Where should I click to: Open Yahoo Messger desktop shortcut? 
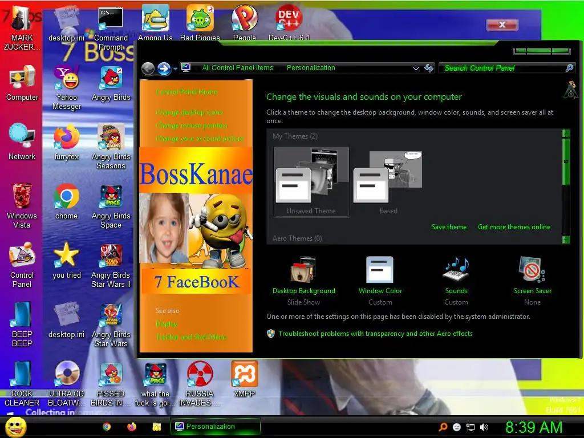click(x=67, y=87)
